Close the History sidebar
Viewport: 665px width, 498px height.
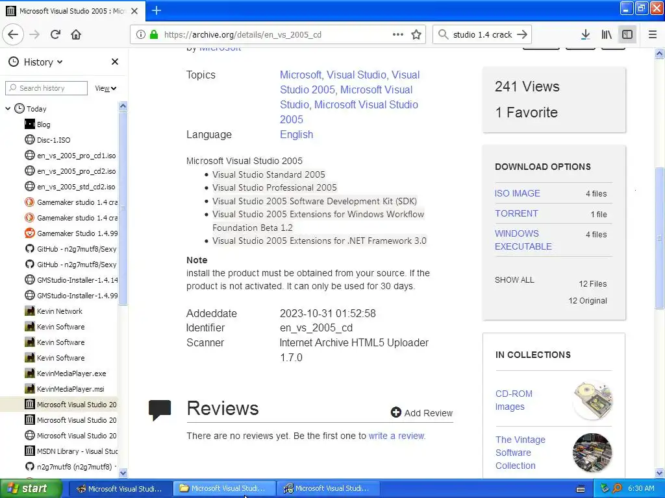(114, 62)
